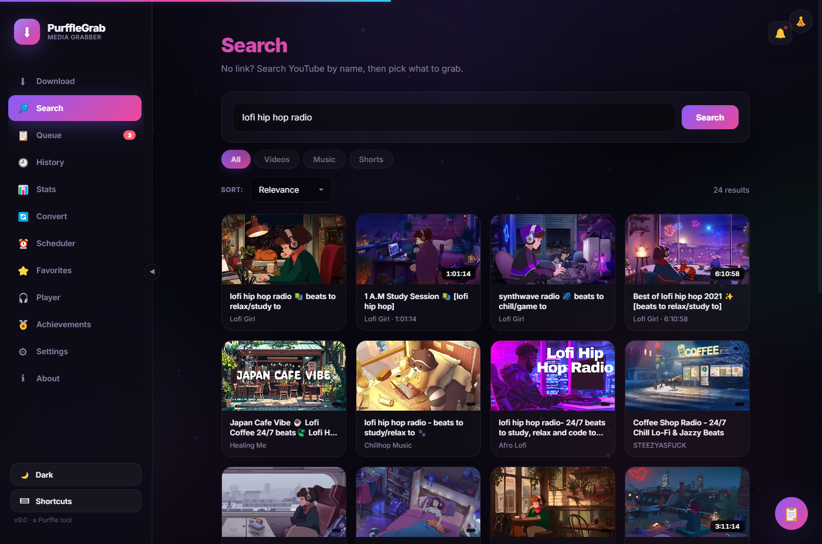
Task: Toggle the Dark theme button
Action: [76, 475]
